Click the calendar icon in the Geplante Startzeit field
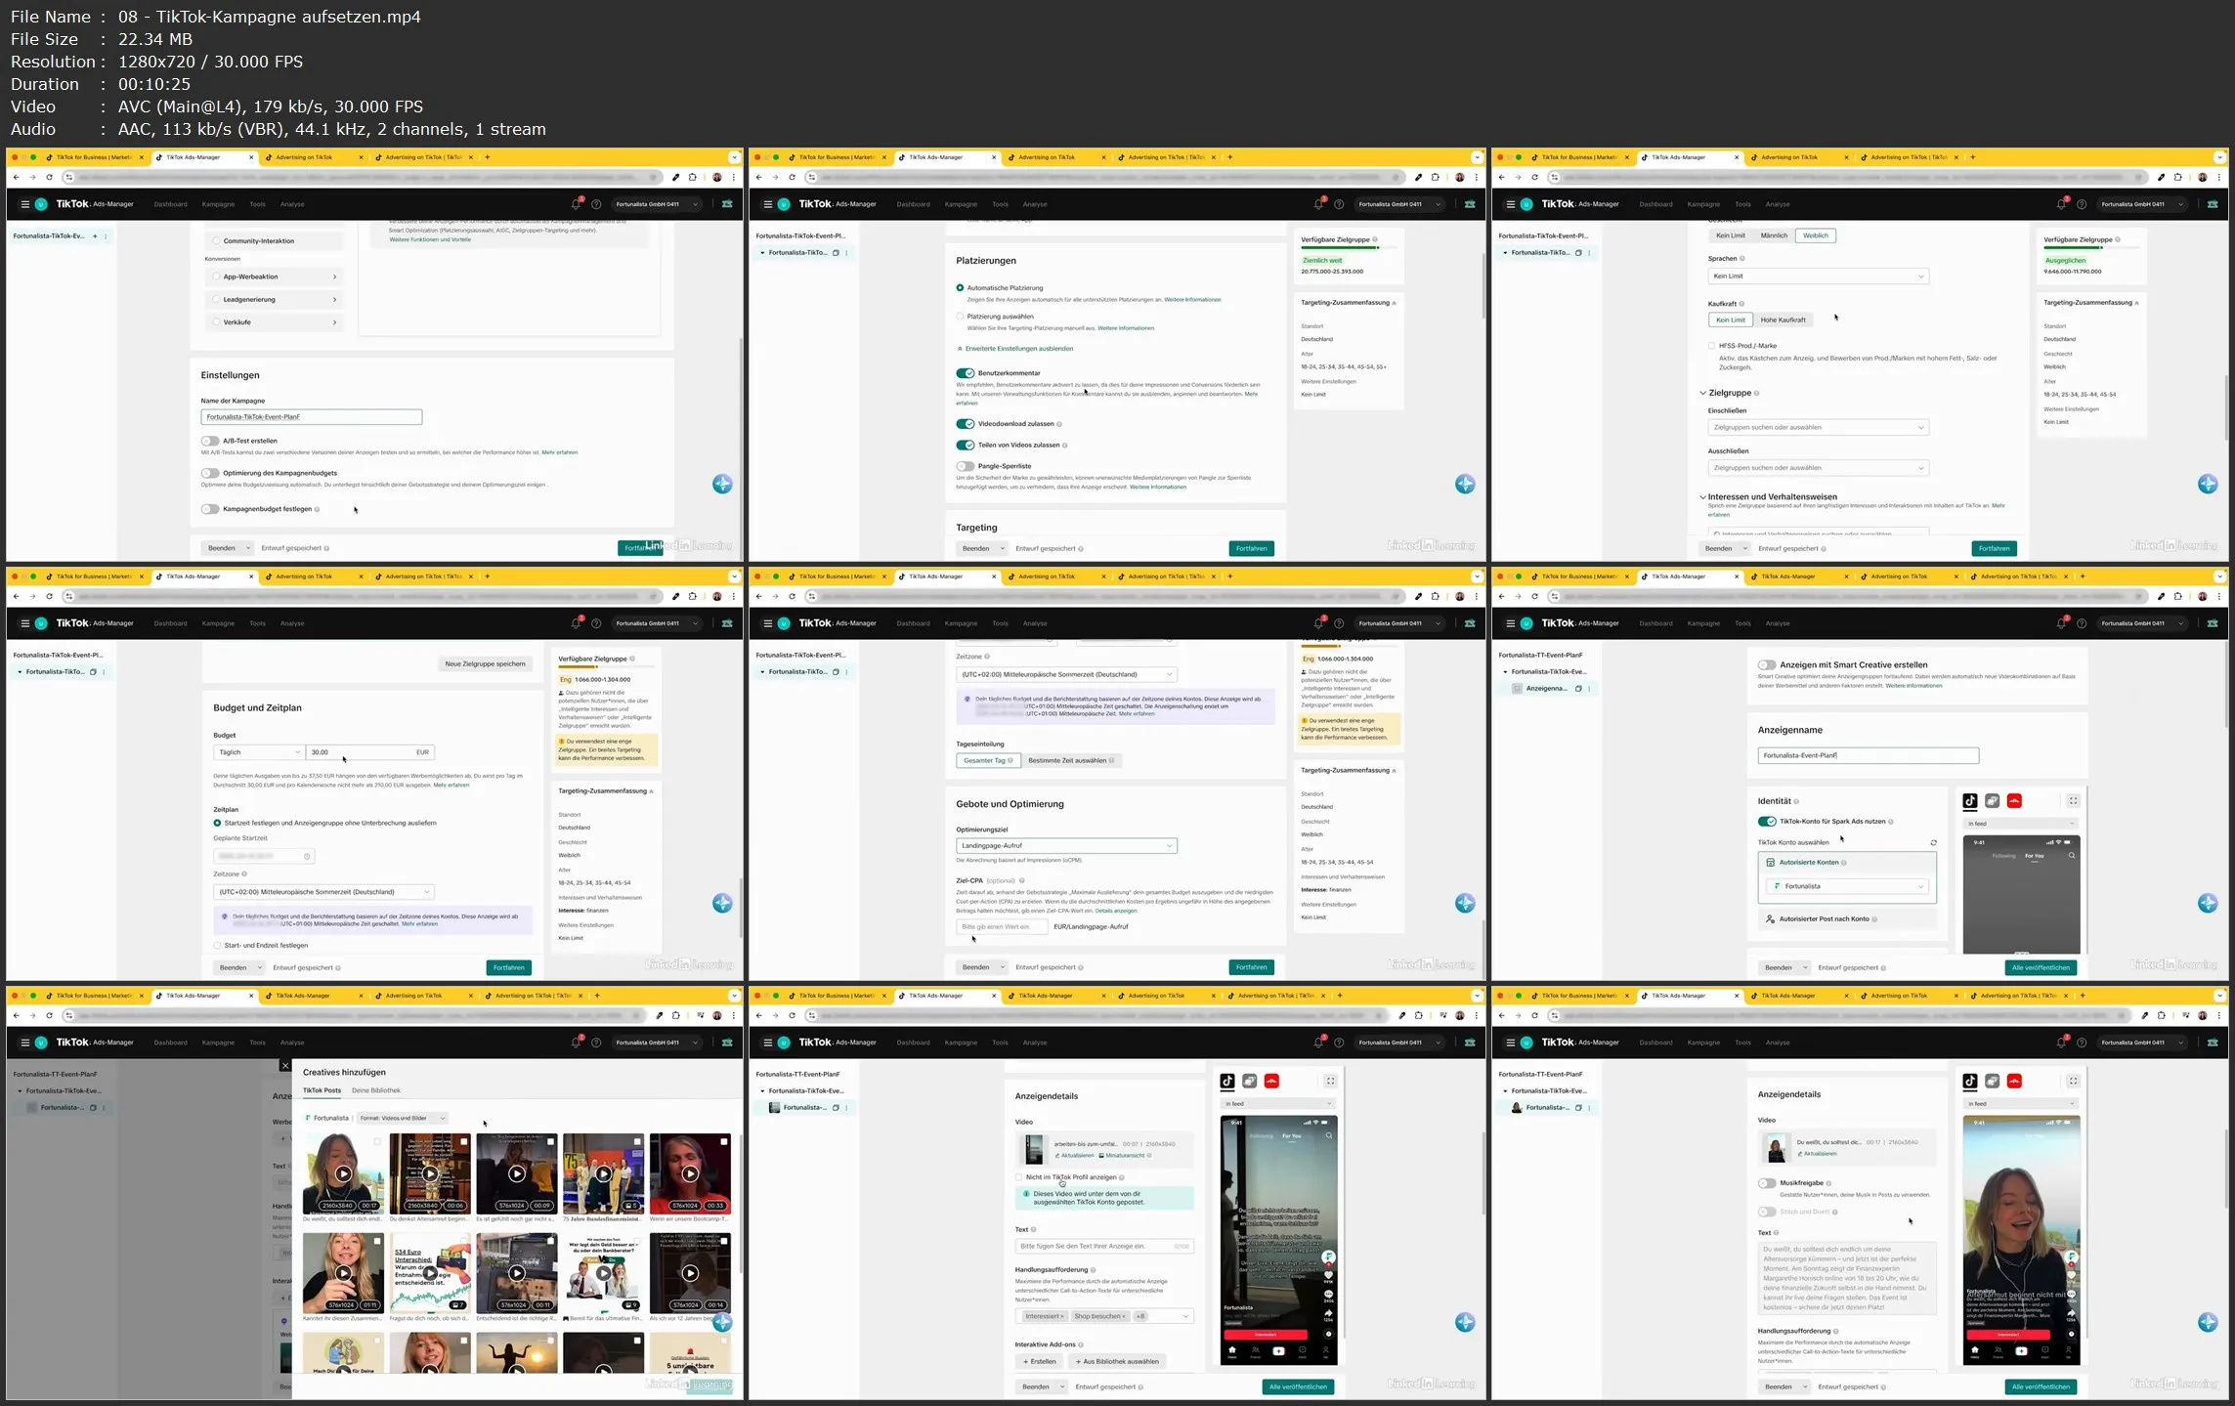 click(x=307, y=857)
